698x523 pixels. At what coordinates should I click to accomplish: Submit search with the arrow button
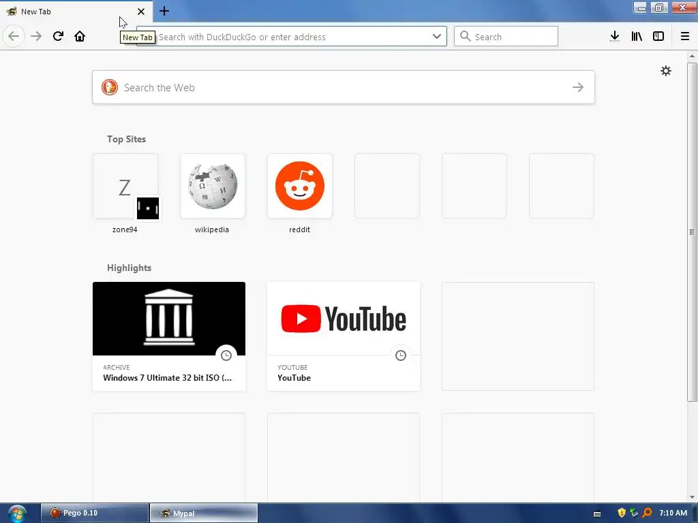(x=578, y=87)
